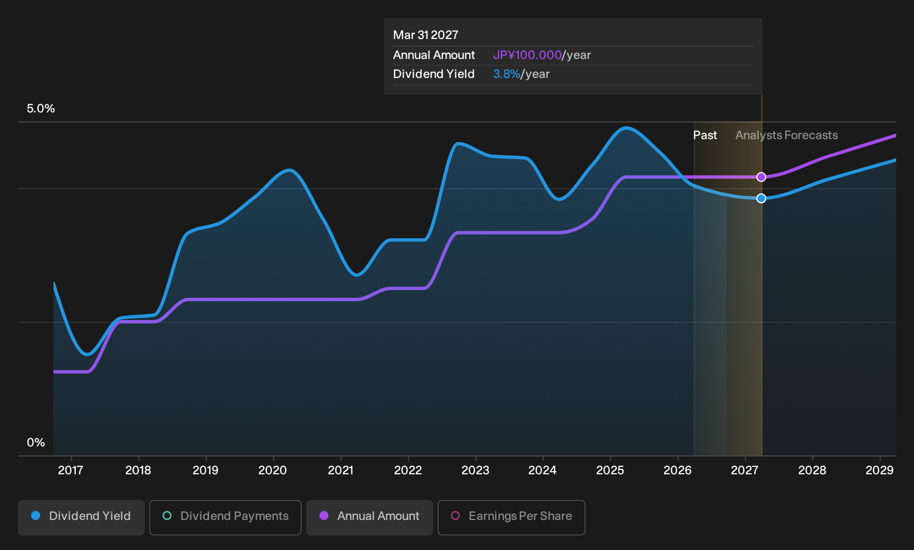
Task: Click the 2017 x-axis label
Action: pos(71,470)
